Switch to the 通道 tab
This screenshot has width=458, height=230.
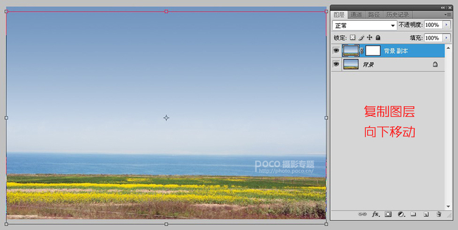pos(356,15)
